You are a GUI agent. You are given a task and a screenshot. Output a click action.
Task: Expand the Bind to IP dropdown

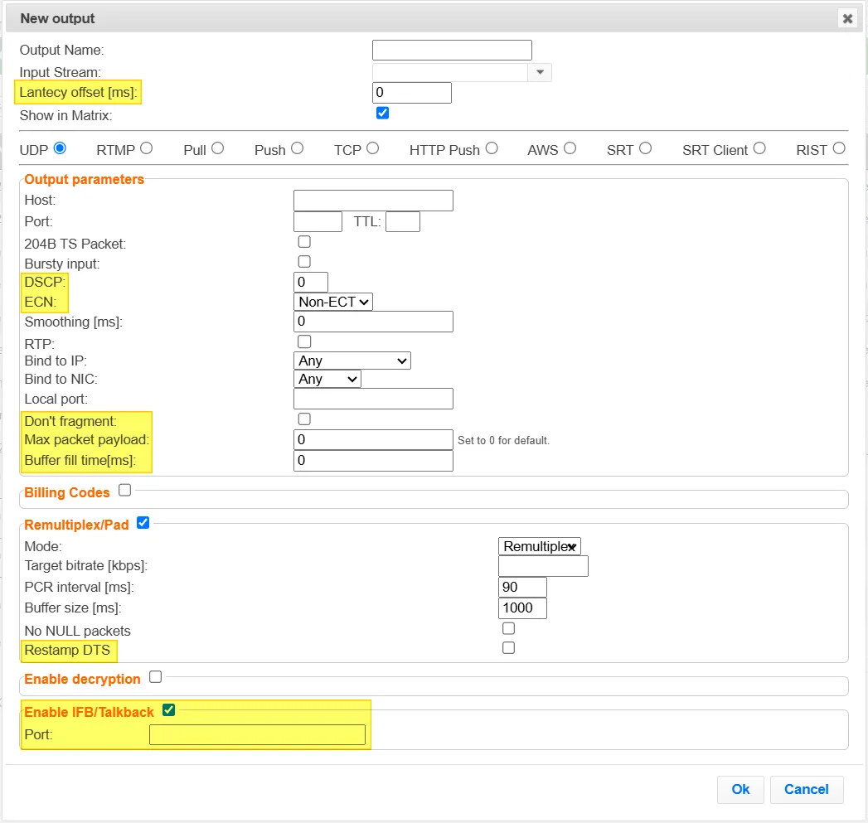point(352,361)
